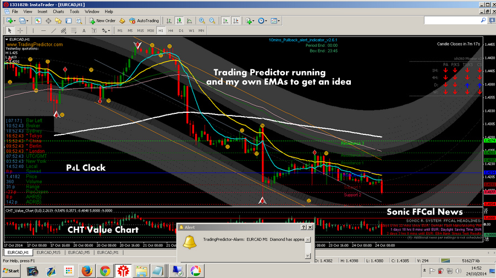Switch timeframe to D1
The height and width of the screenshot is (278, 496).
click(x=181, y=31)
